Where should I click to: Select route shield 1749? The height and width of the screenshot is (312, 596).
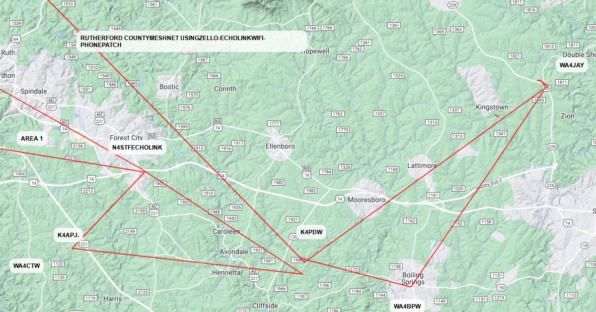point(311,28)
